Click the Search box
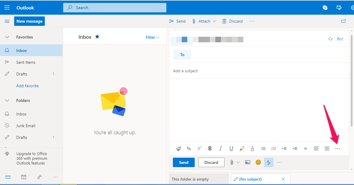 click(115, 8)
